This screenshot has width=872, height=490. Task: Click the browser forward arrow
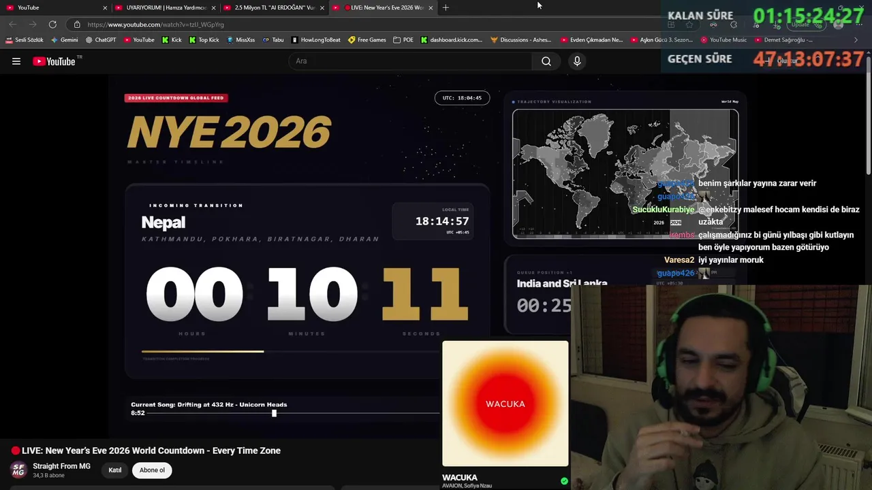[x=32, y=24]
